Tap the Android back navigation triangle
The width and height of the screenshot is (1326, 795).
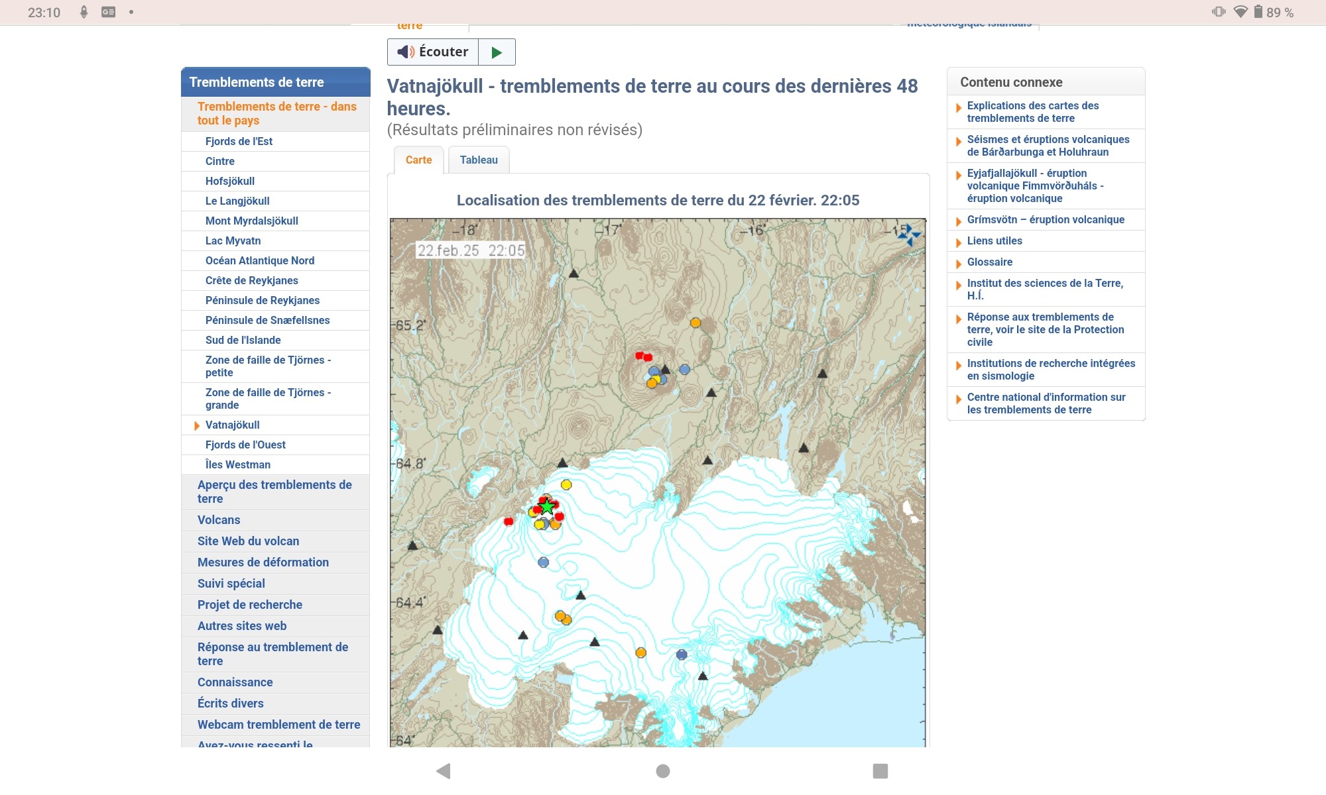[444, 770]
